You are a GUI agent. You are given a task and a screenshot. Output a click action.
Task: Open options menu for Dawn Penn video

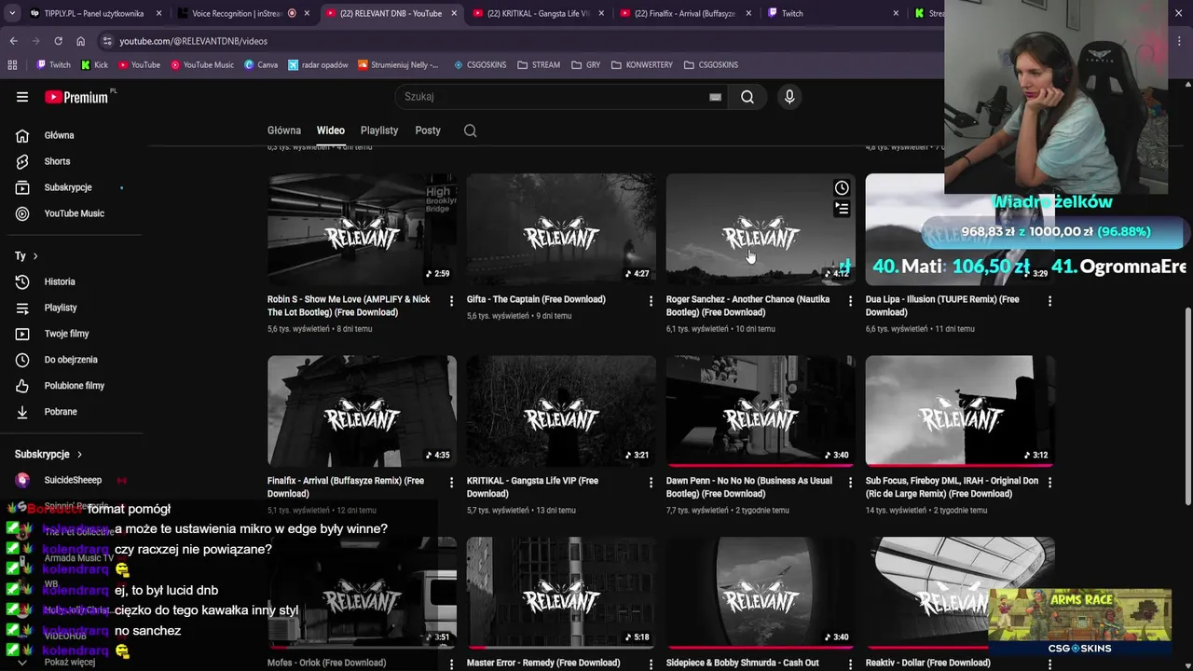(x=849, y=483)
